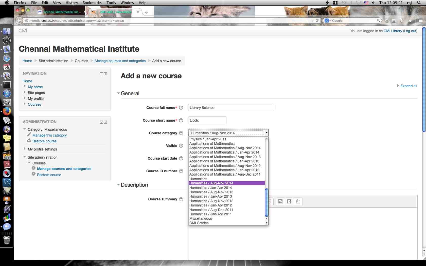The height and width of the screenshot is (266, 426).
Task: Toggle the Course category dropdown arrow
Action: 266,133
